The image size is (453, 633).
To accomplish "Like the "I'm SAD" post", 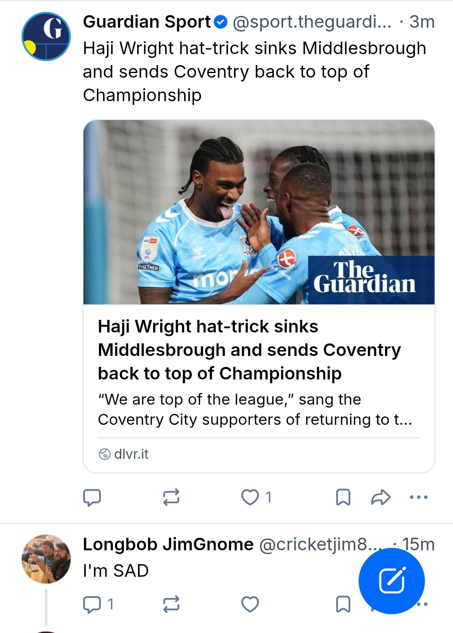I will (x=250, y=604).
